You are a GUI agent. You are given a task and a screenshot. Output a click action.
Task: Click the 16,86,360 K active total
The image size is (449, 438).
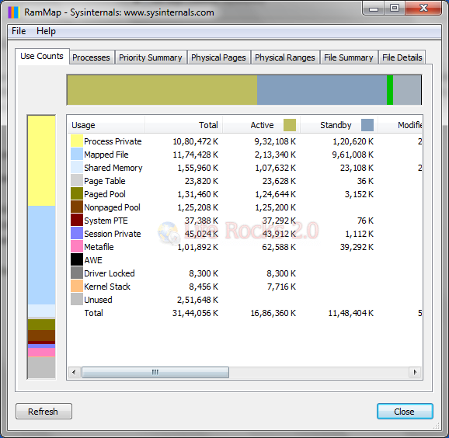pyautogui.click(x=273, y=313)
